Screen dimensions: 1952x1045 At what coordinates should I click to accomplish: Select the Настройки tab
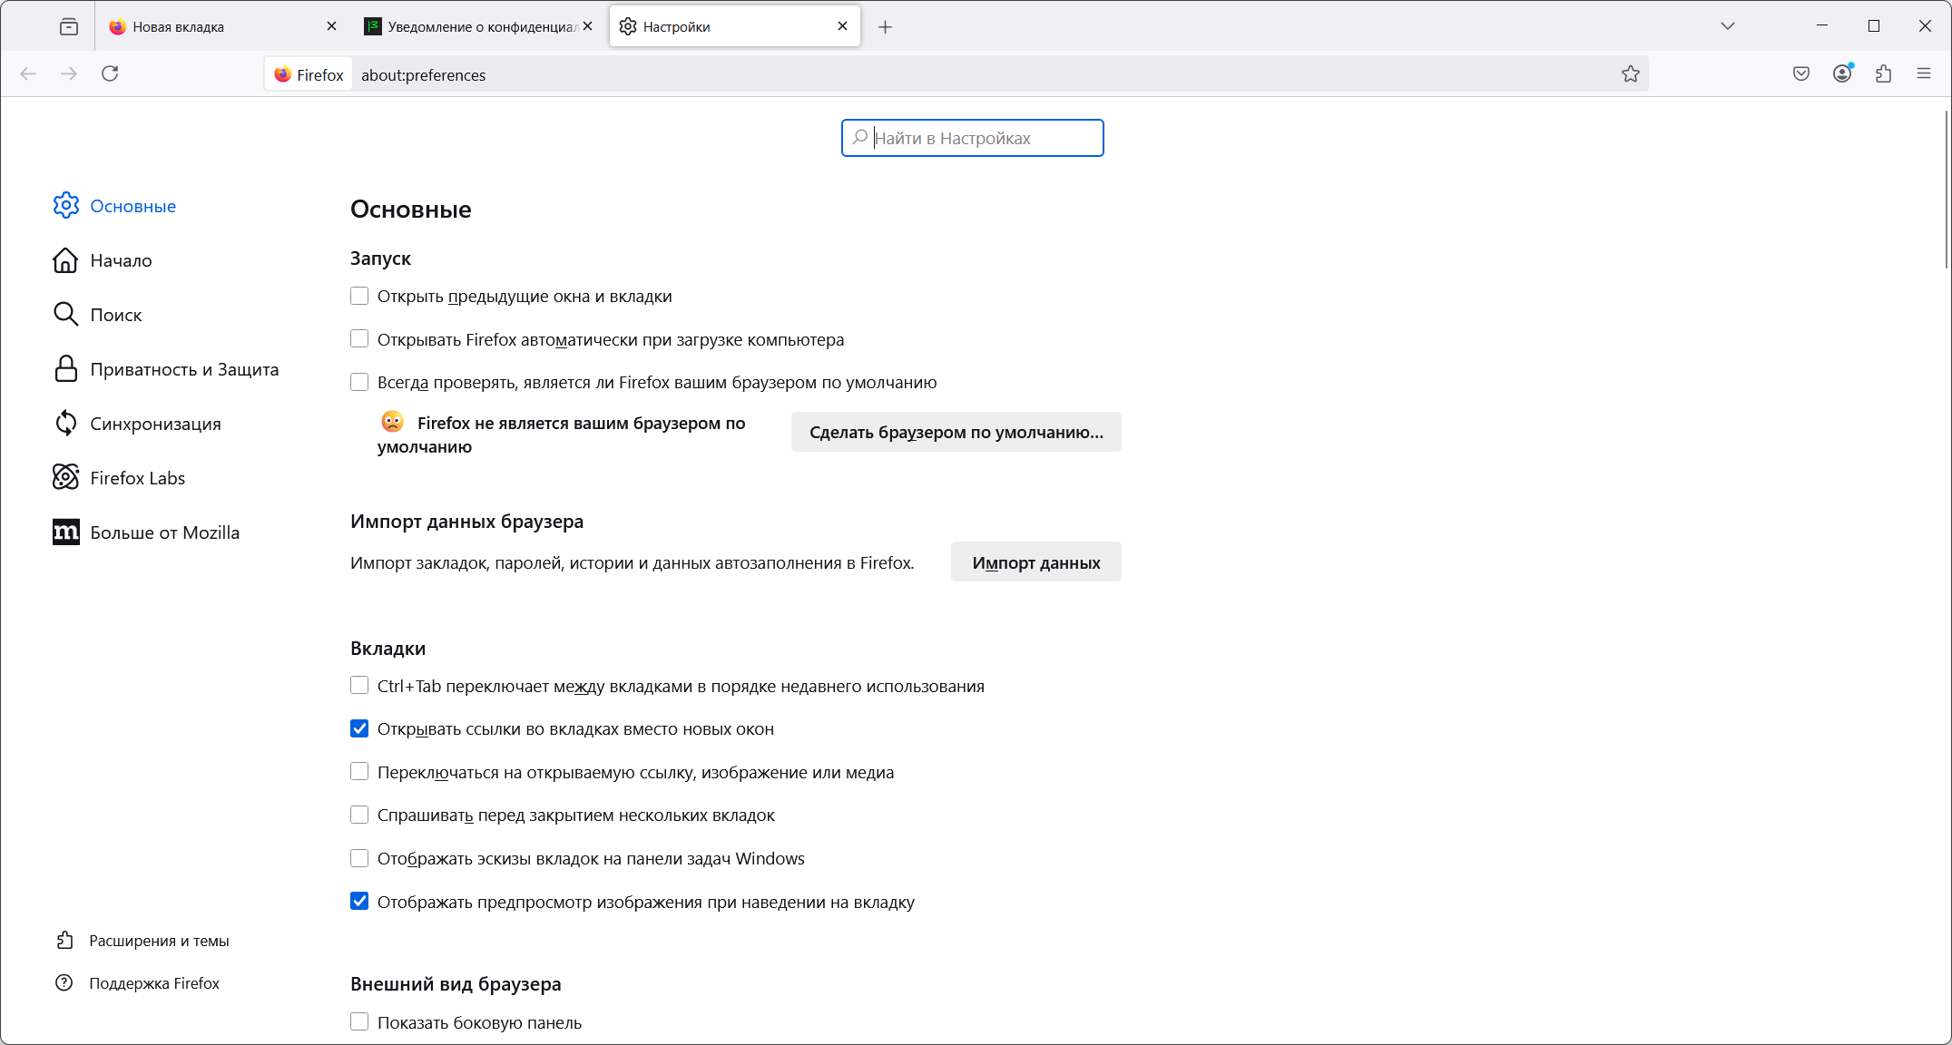click(735, 26)
